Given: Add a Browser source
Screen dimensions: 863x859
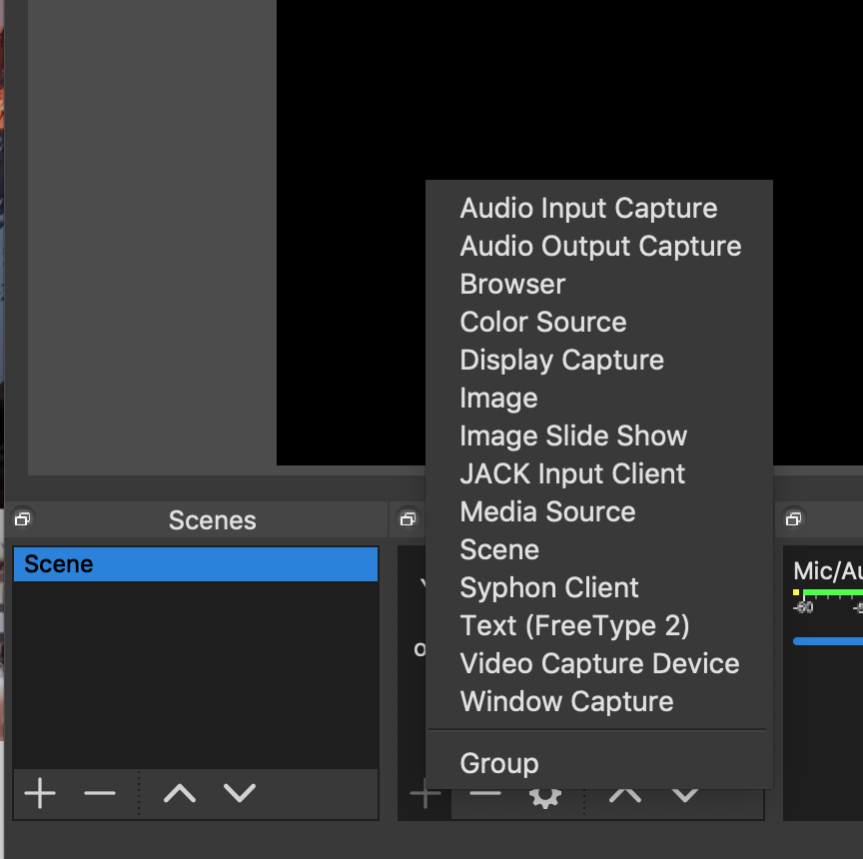Looking at the screenshot, I should tap(512, 284).
